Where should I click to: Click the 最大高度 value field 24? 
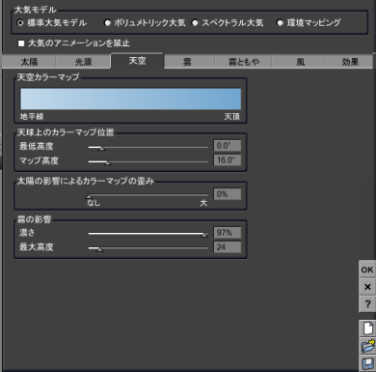(x=228, y=247)
